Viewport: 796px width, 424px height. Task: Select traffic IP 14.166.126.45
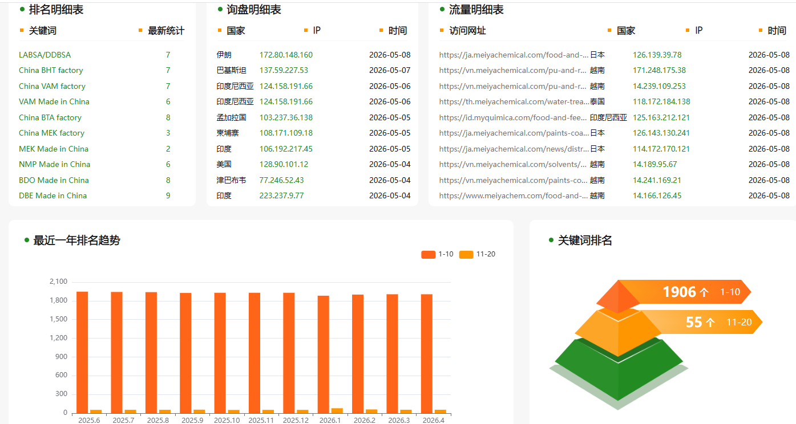click(x=657, y=195)
